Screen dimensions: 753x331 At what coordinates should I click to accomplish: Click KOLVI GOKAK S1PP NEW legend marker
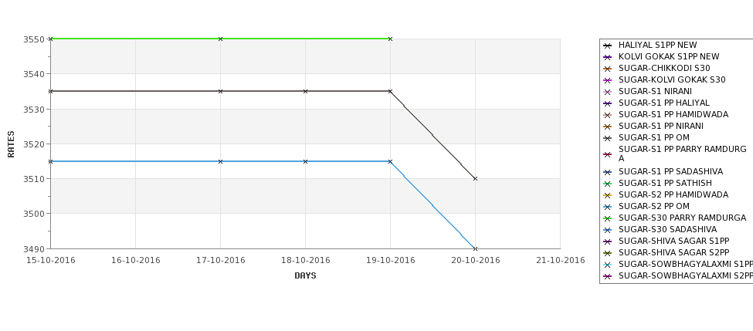pos(608,57)
